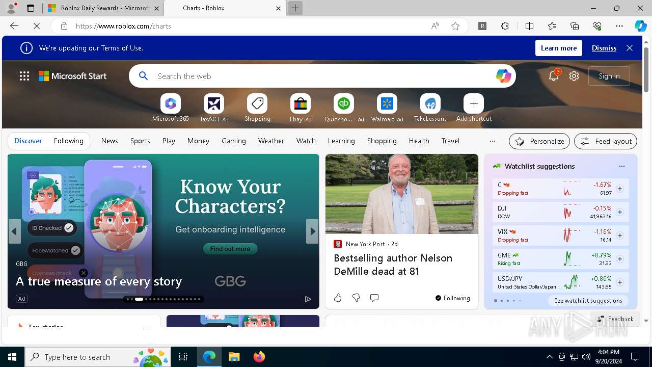Go to next ad carousel slide
The height and width of the screenshot is (367, 652).
(x=312, y=231)
